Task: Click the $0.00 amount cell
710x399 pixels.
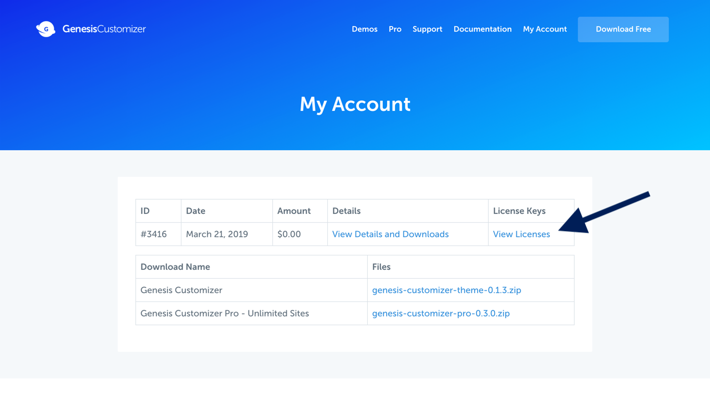Action: (x=300, y=234)
